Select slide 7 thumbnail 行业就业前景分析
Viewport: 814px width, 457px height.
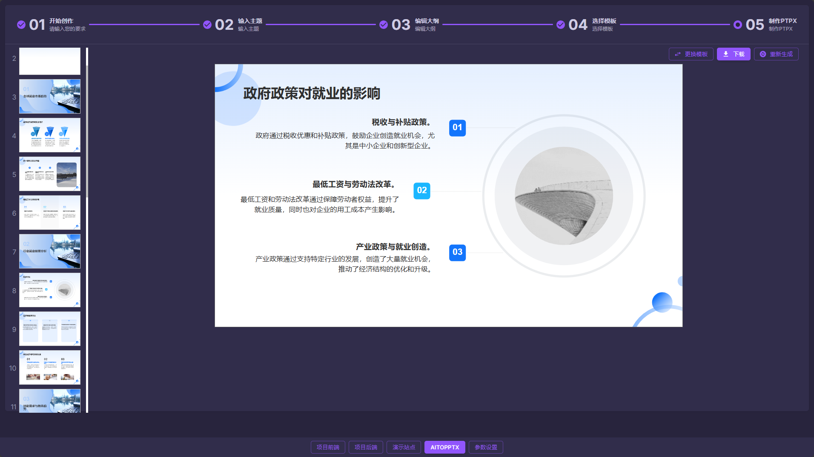[49, 251]
